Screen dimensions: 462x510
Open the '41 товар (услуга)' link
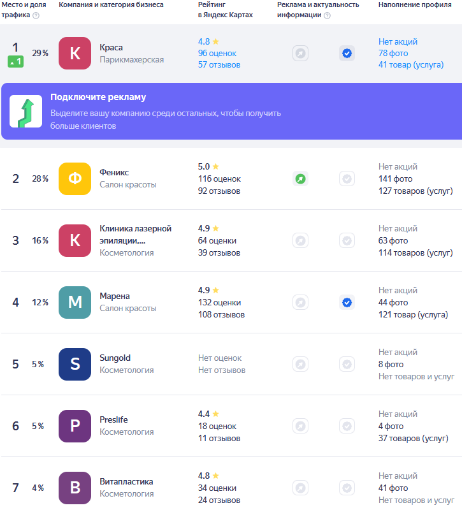pyautogui.click(x=411, y=65)
